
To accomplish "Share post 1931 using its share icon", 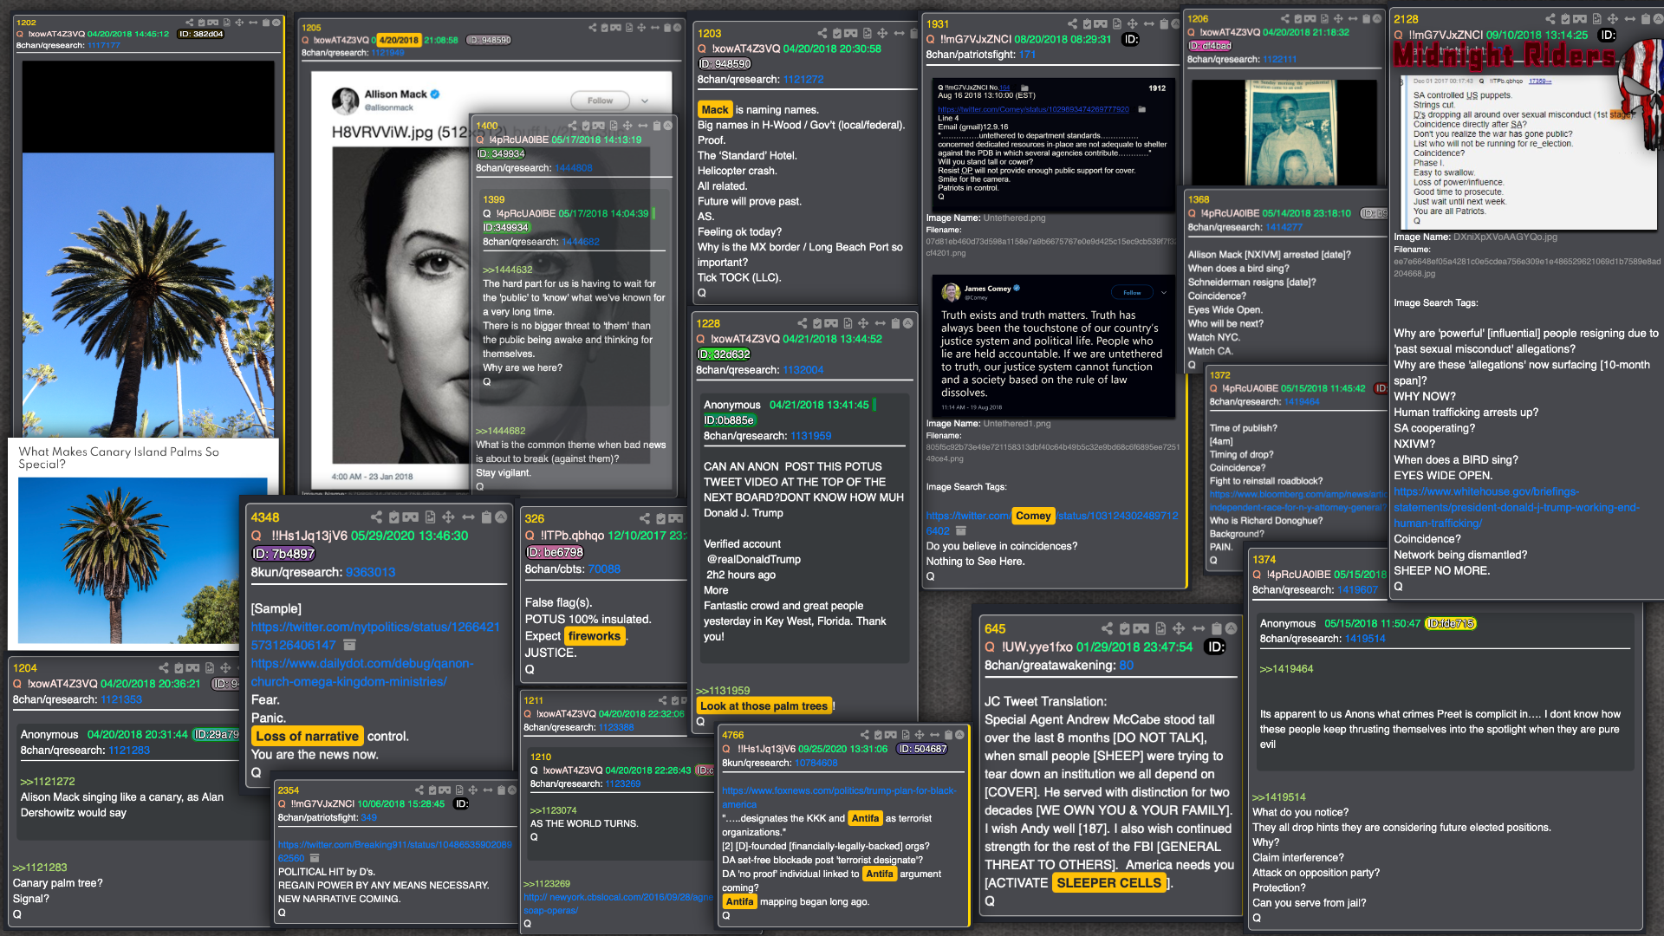I will click(1072, 24).
